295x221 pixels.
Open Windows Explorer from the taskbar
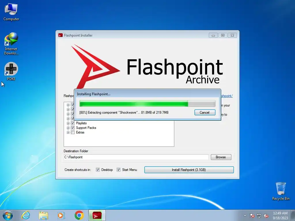coord(44,215)
